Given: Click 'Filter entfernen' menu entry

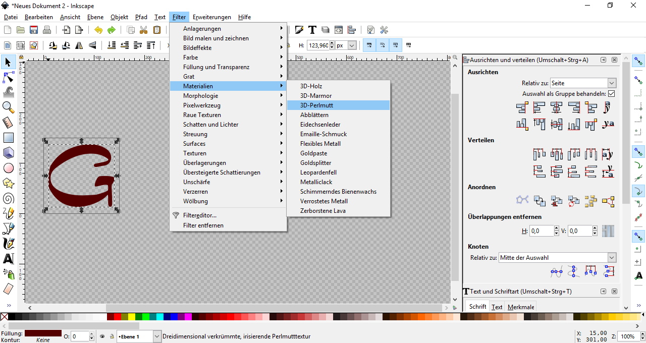Looking at the screenshot, I should [x=203, y=225].
